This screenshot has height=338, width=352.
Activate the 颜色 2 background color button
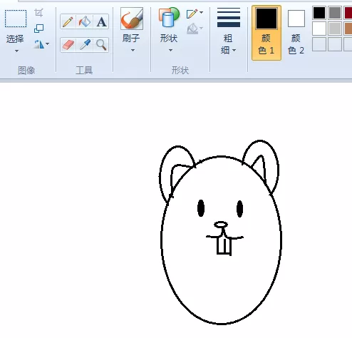(x=296, y=33)
